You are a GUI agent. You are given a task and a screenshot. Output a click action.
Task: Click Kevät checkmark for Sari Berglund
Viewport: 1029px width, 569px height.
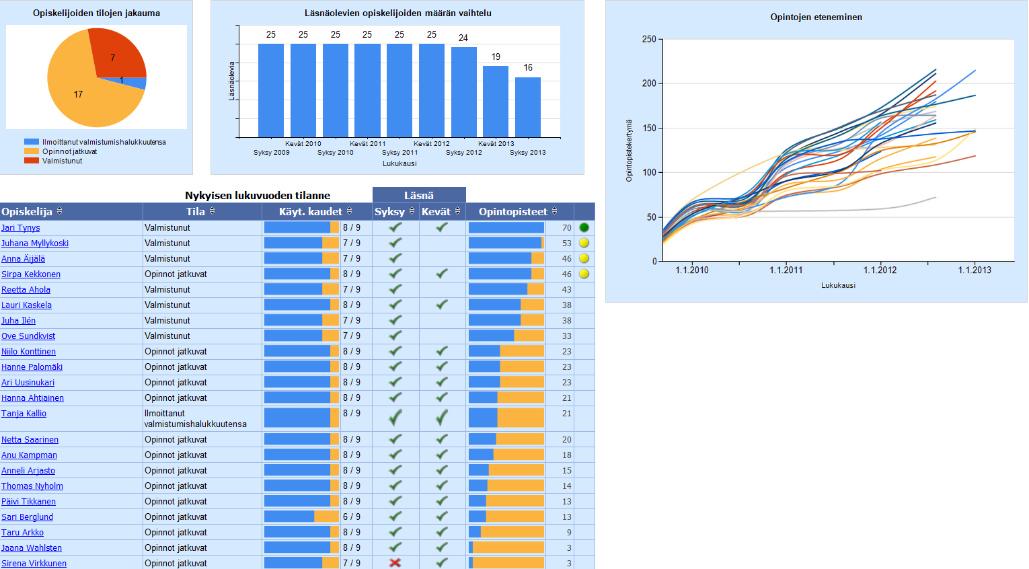pos(442,517)
